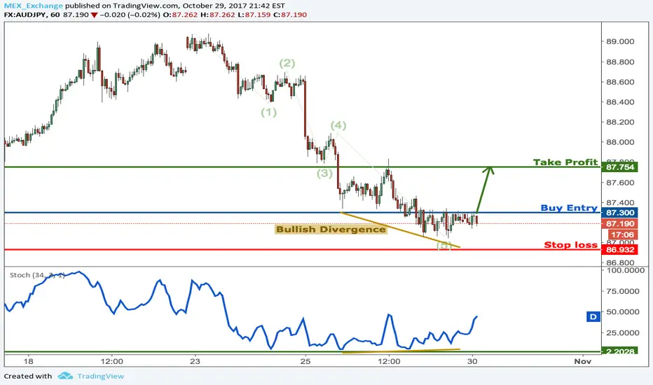The width and height of the screenshot is (653, 385).
Task: Click the 25.0000 stochastic axis label
Action: coord(623,332)
